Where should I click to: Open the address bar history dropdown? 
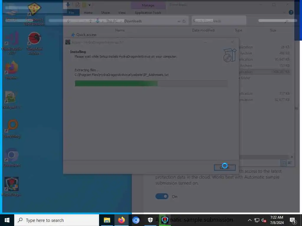[x=179, y=21]
